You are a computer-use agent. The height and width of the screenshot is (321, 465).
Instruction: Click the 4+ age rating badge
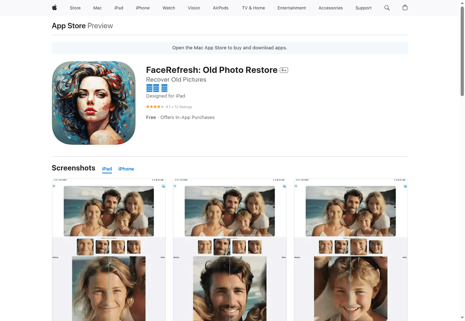click(x=284, y=70)
